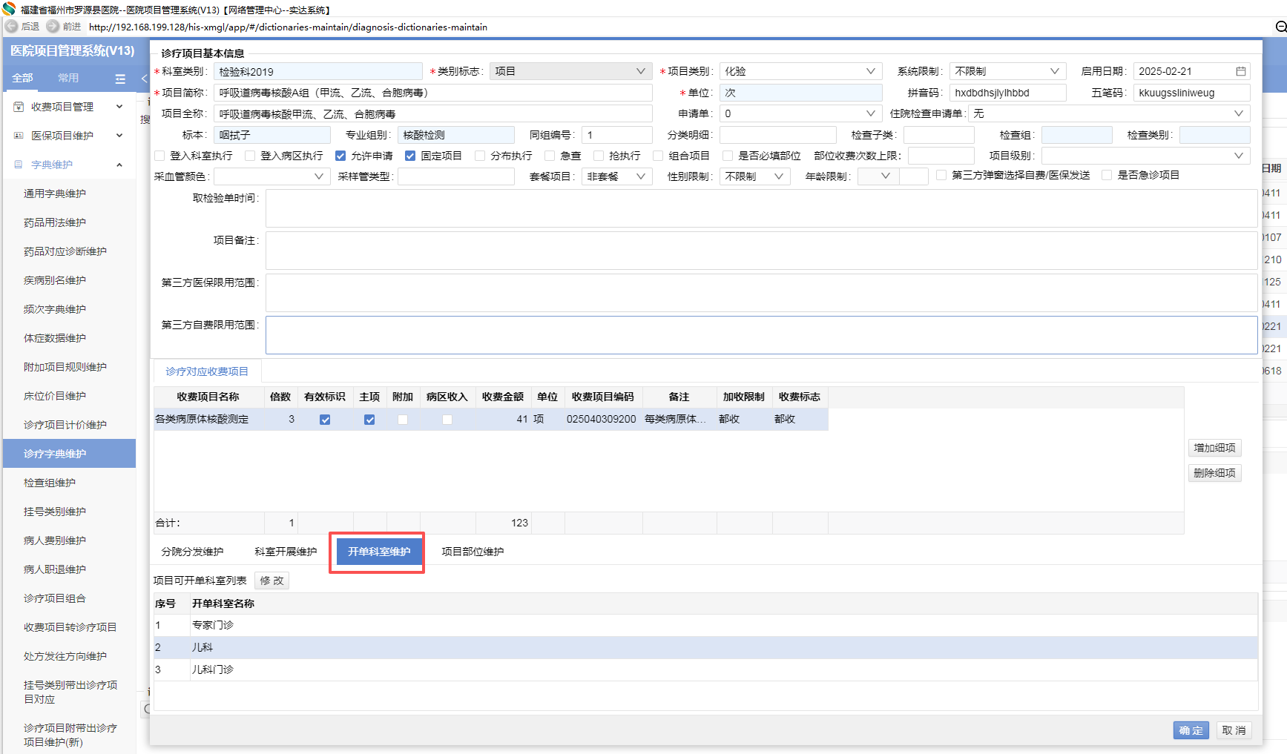1287x754 pixels.
Task: Click the sidebar hamburger menu icon
Action: (120, 79)
